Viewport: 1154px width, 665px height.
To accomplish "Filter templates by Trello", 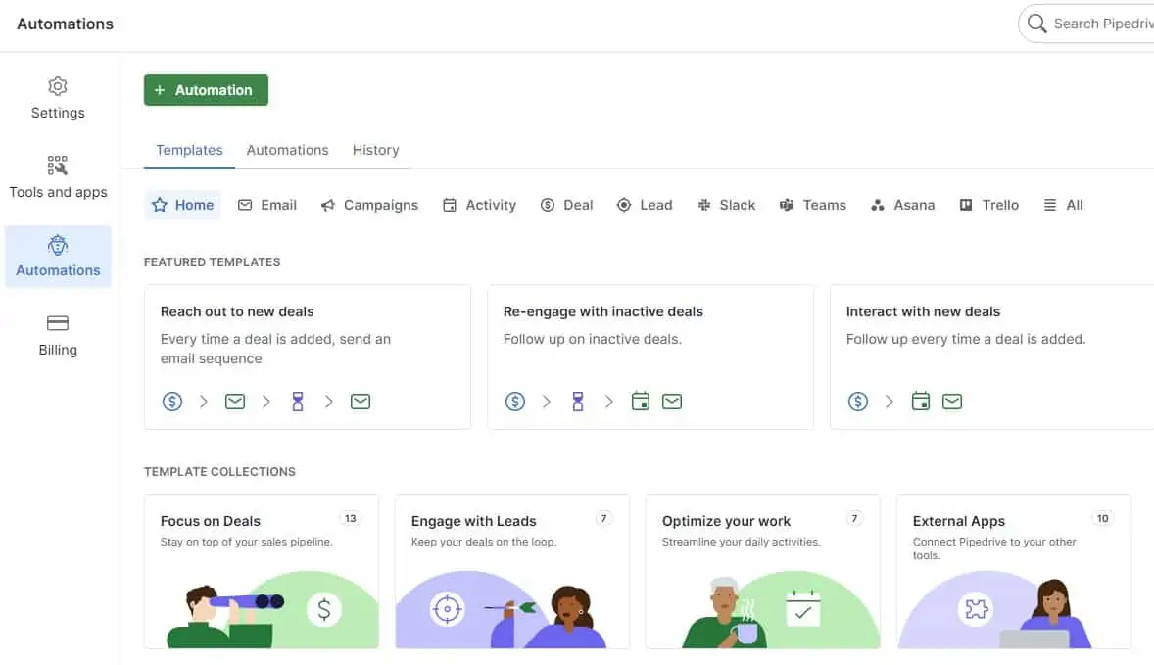I will (x=989, y=206).
